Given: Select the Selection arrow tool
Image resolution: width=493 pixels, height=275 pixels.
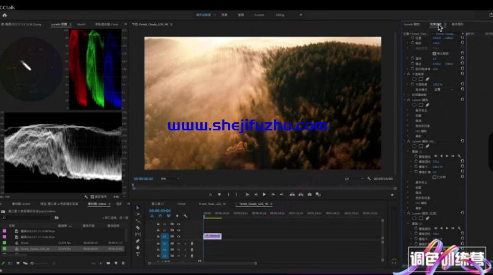Looking at the screenshot, I should point(138,208).
